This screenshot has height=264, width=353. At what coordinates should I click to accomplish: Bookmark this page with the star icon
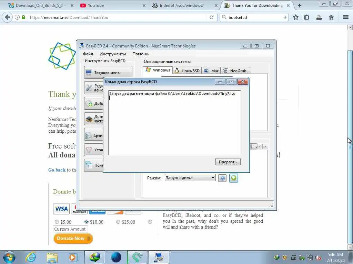tap(295, 17)
